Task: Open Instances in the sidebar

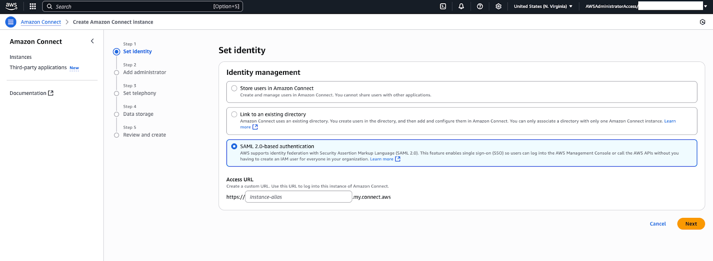Action: coord(20,57)
